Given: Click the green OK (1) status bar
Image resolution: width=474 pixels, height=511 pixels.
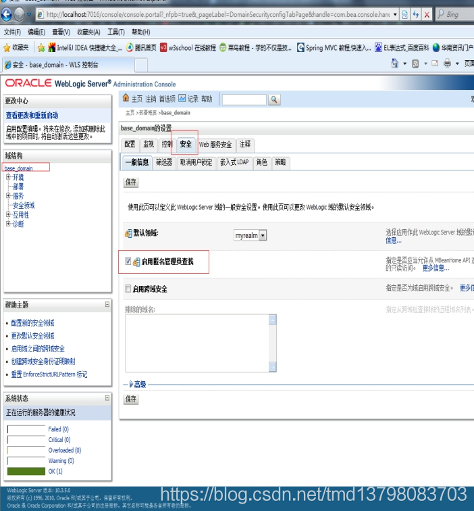Looking at the screenshot, I should (26, 471).
